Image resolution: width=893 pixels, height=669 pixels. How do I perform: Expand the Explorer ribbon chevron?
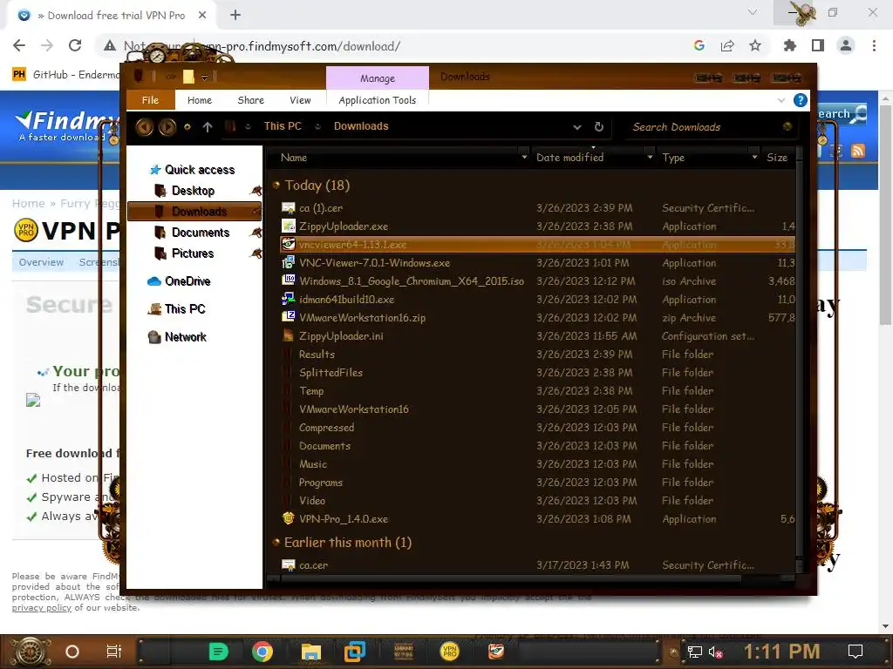[781, 101]
